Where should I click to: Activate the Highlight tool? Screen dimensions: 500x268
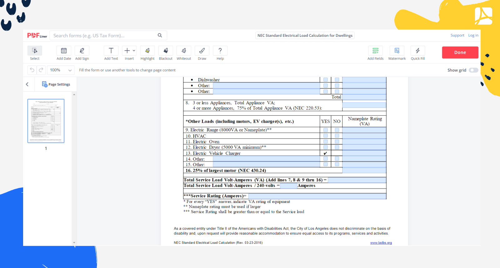tap(147, 51)
